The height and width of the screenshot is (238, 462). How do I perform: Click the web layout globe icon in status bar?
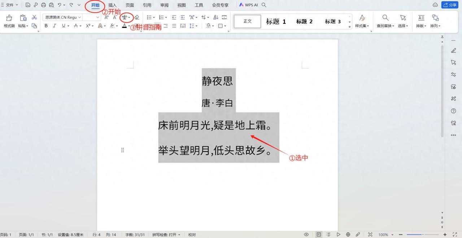tap(348, 234)
